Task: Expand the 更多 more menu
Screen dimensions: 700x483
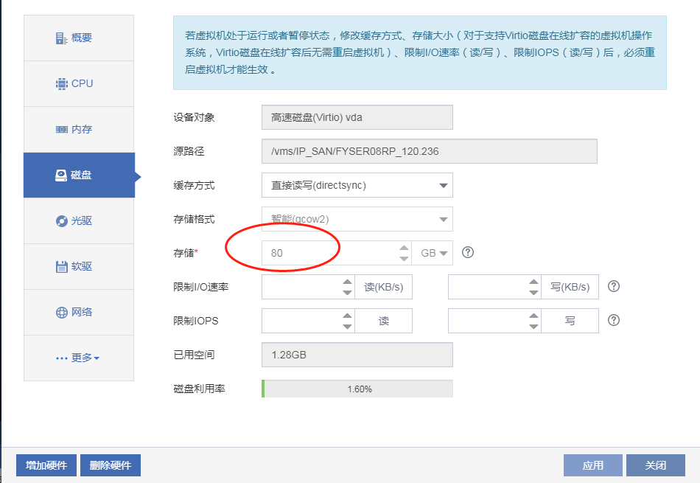Action: coord(78,358)
